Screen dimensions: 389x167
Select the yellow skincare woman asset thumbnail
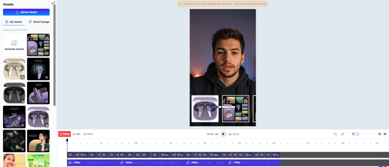(x=14, y=160)
